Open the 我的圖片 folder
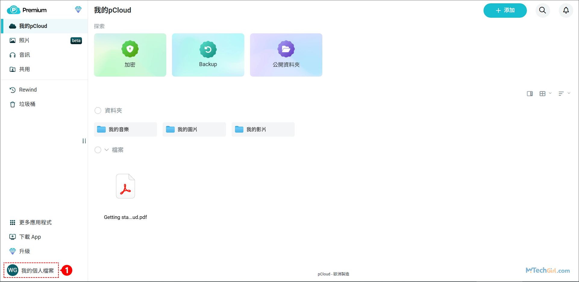 pos(194,129)
